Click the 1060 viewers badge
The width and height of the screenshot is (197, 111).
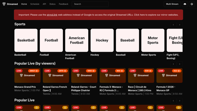(x=91, y=71)
